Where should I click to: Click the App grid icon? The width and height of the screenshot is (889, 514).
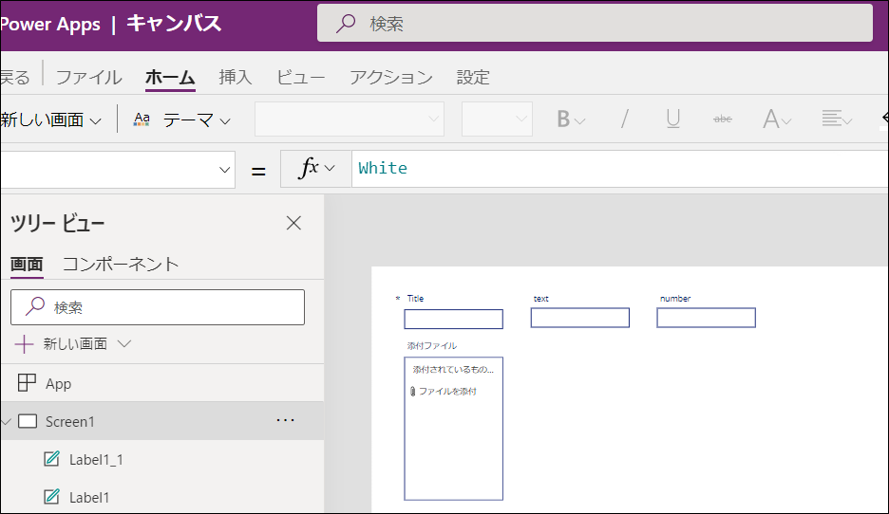coord(27,383)
